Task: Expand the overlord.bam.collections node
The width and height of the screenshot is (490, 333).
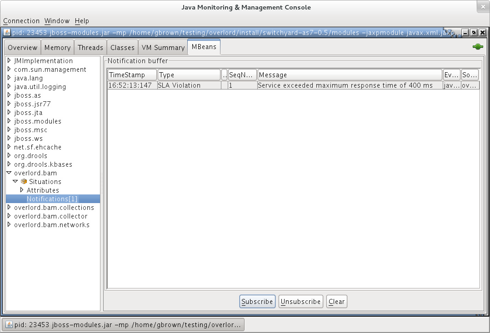Action: [x=9, y=208]
